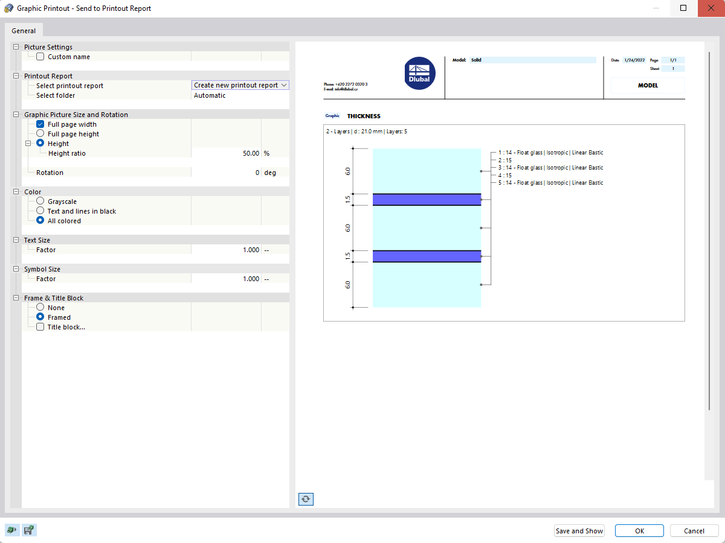This screenshot has height=543, width=725.
Task: Select None for frame option
Action: 40,308
